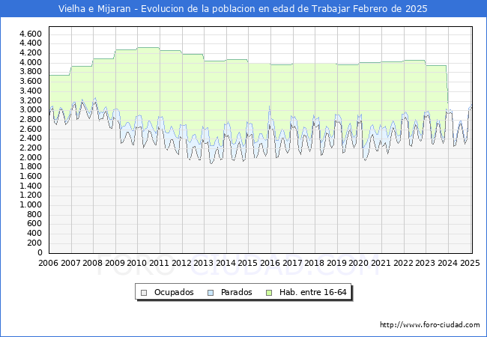Click the 2009 x-axis label

pyautogui.click(x=115, y=263)
